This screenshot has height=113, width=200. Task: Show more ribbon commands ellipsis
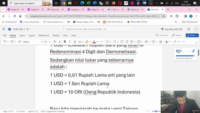(183, 42)
